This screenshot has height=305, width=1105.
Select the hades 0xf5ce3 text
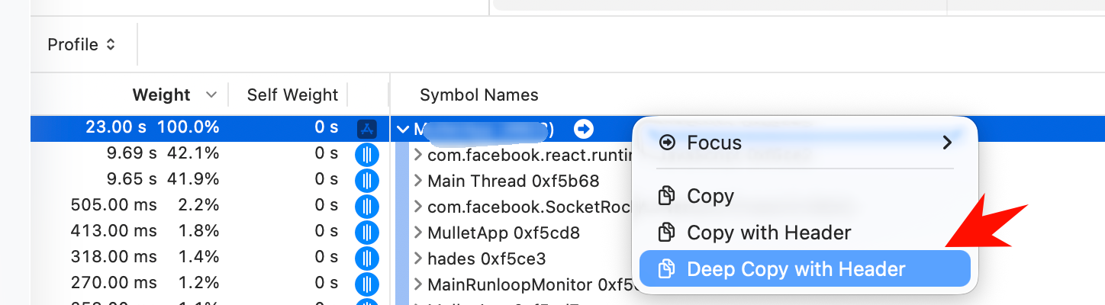487,258
